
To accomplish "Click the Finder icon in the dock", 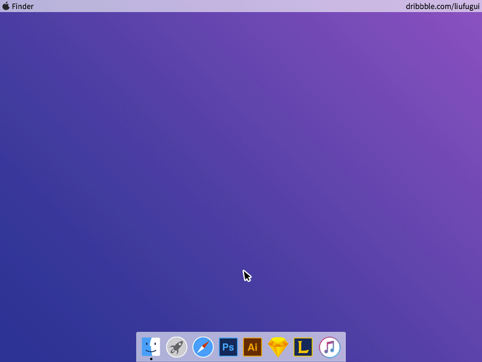I will [x=151, y=347].
